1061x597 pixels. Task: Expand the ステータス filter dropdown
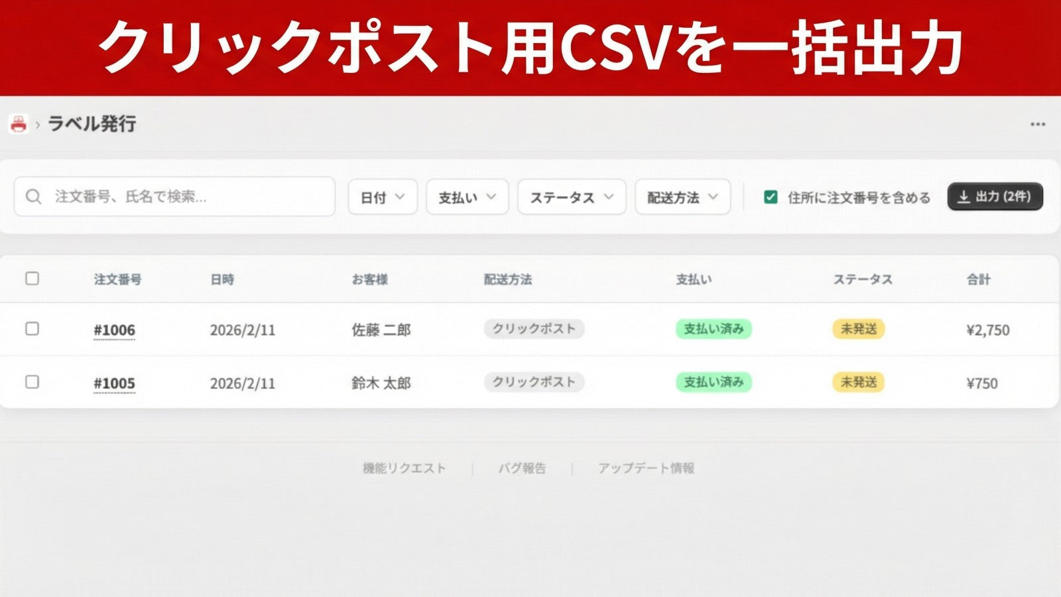coord(571,196)
